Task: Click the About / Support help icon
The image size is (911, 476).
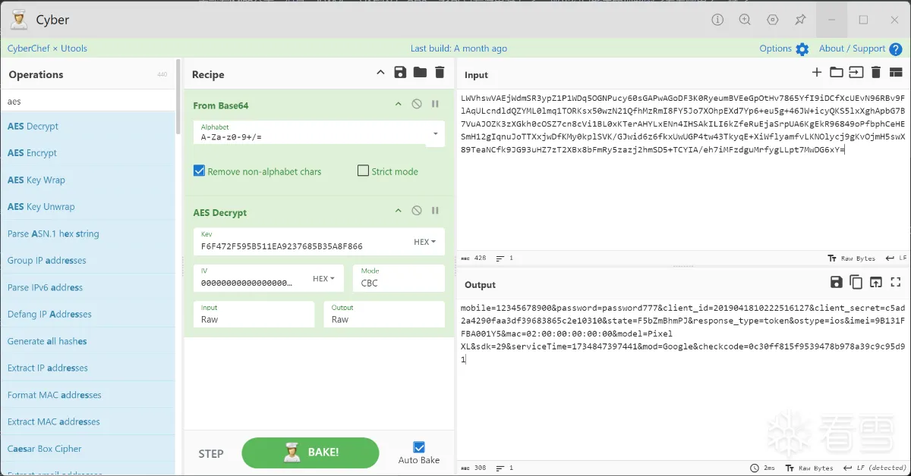Action: [x=896, y=49]
